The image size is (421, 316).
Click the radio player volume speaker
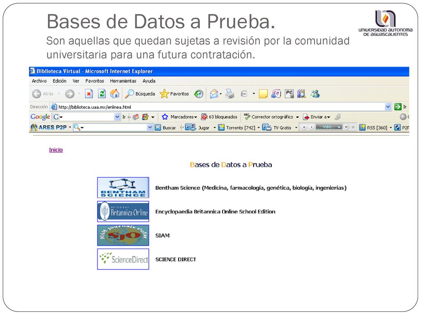coord(347,128)
